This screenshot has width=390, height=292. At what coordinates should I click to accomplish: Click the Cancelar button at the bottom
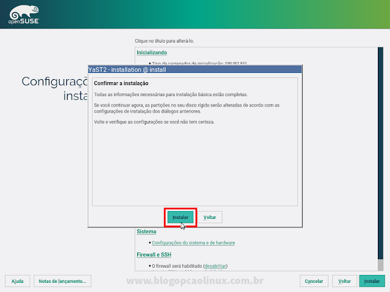[x=314, y=281]
